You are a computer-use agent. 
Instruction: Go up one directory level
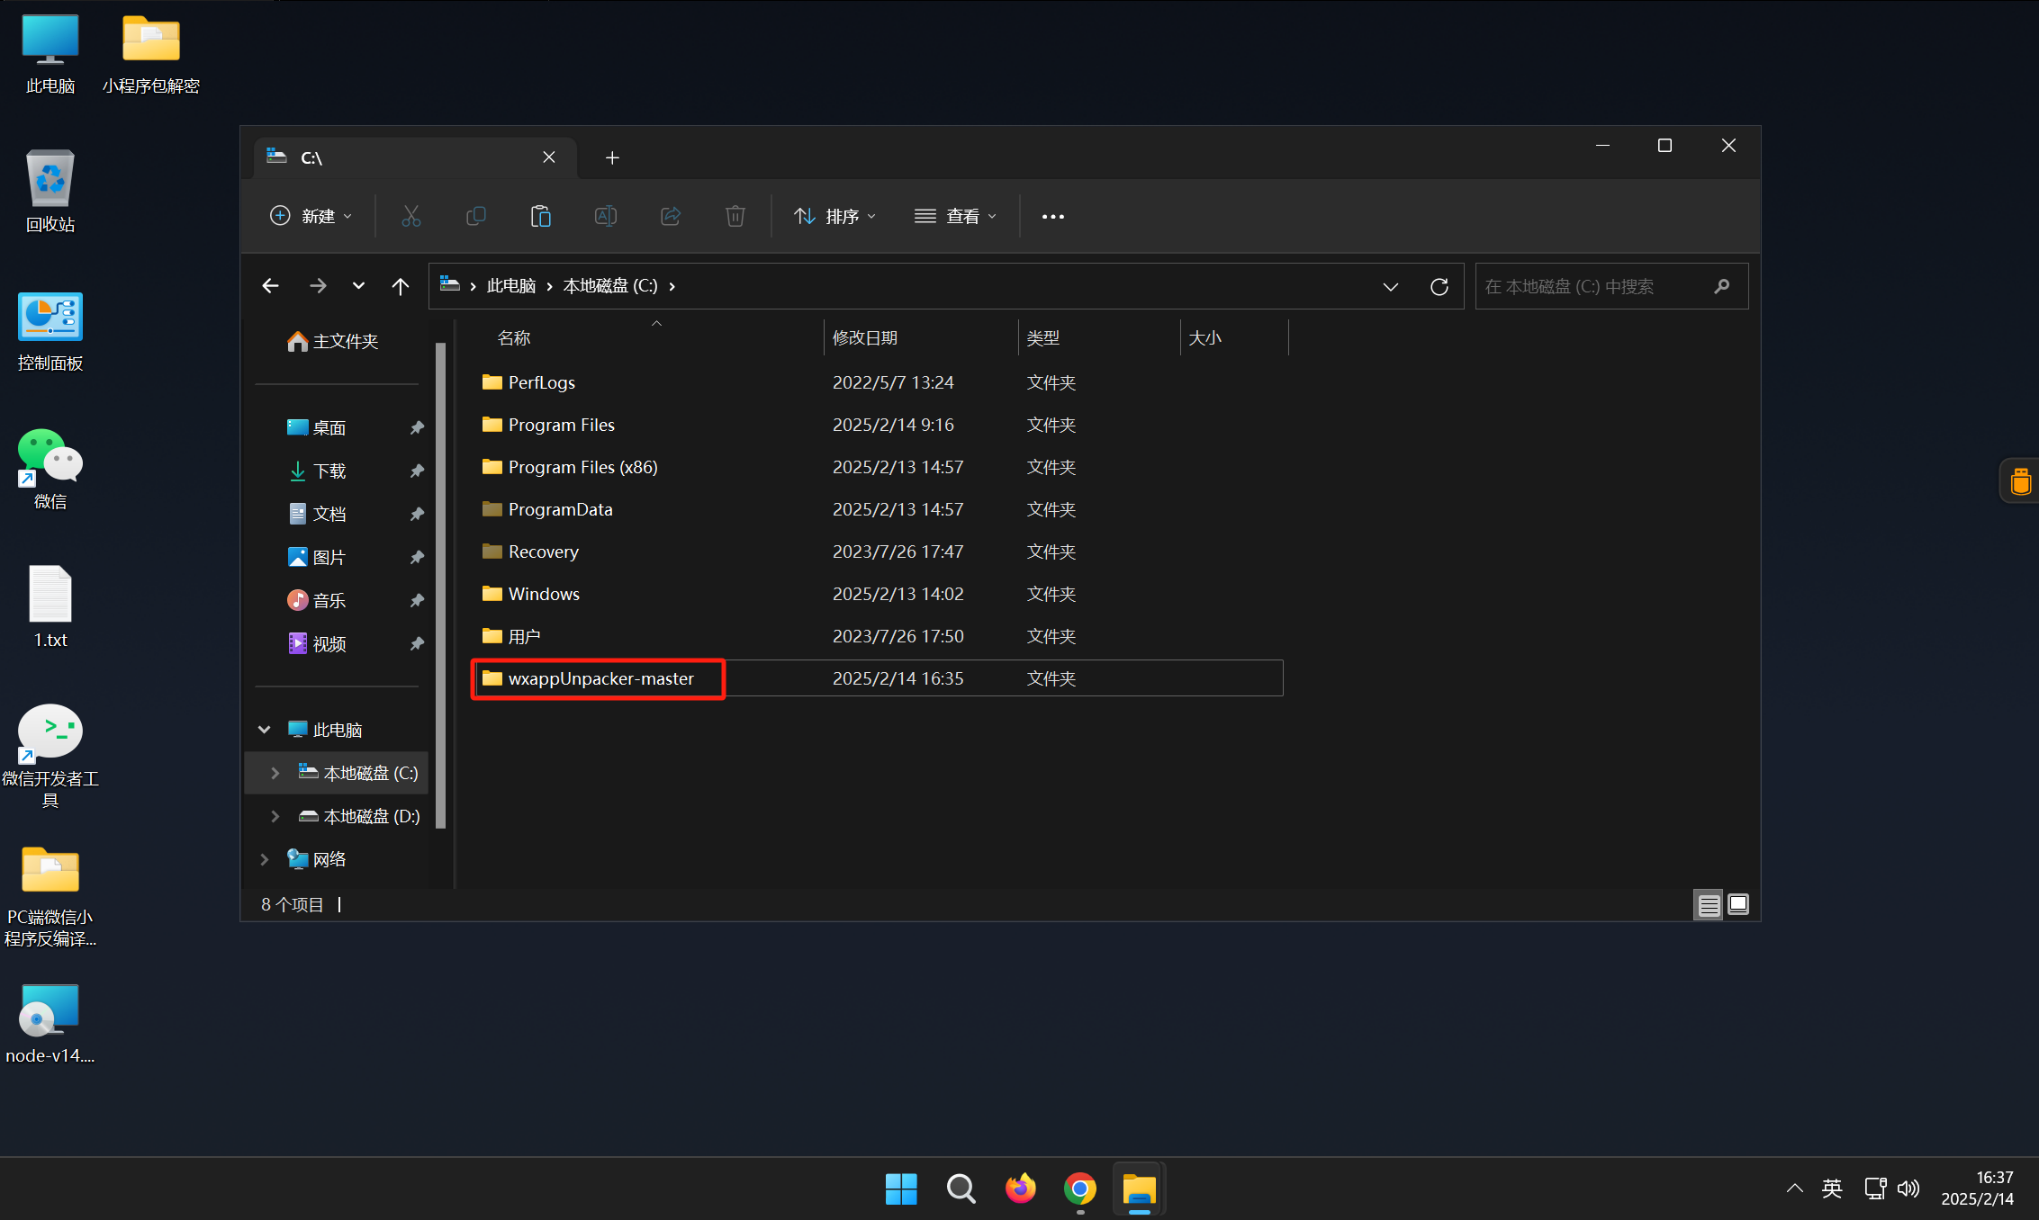point(400,286)
